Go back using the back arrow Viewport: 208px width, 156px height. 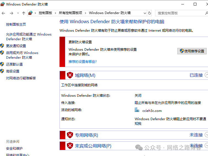click(x=3, y=13)
